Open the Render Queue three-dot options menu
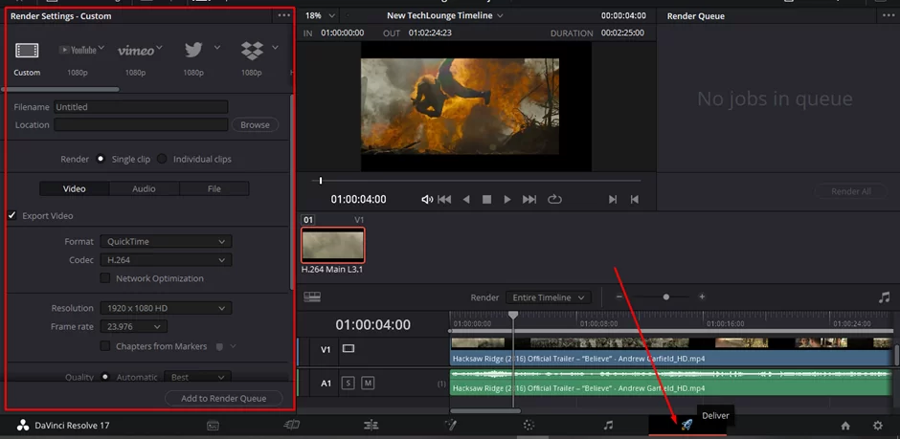 (x=888, y=15)
